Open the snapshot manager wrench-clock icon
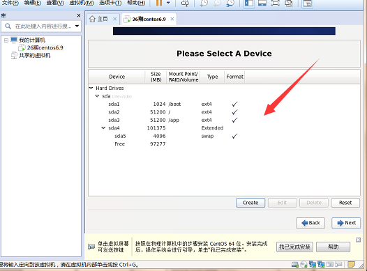This screenshot has height=271, width=367. pos(230,3)
